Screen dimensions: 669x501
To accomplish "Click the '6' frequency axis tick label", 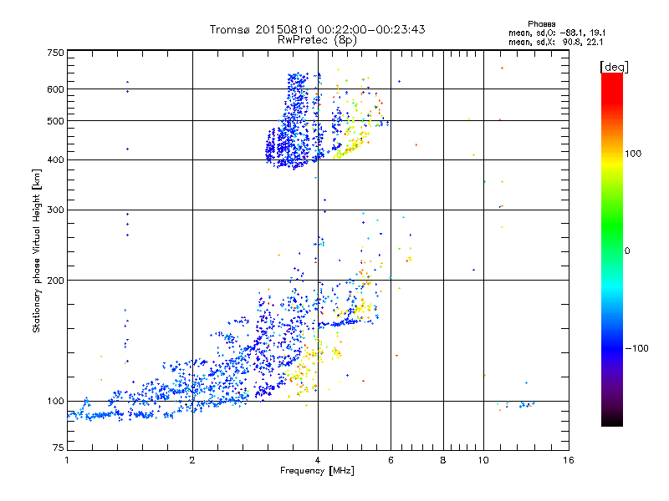I will (391, 460).
